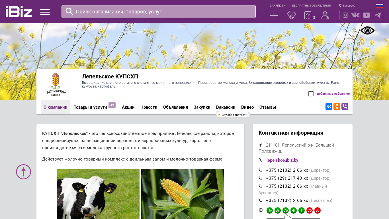389x219 pixels.
Task: Select the Сб day-off circle
Action: click(310, 210)
